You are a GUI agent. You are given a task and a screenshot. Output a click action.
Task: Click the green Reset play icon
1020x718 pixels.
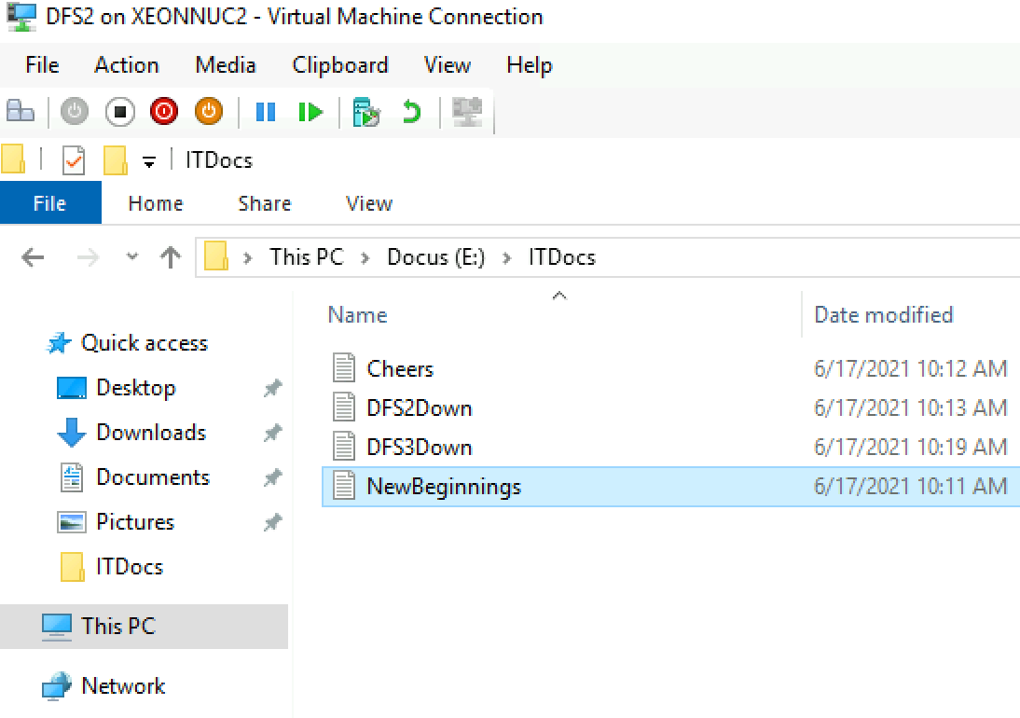coord(310,112)
